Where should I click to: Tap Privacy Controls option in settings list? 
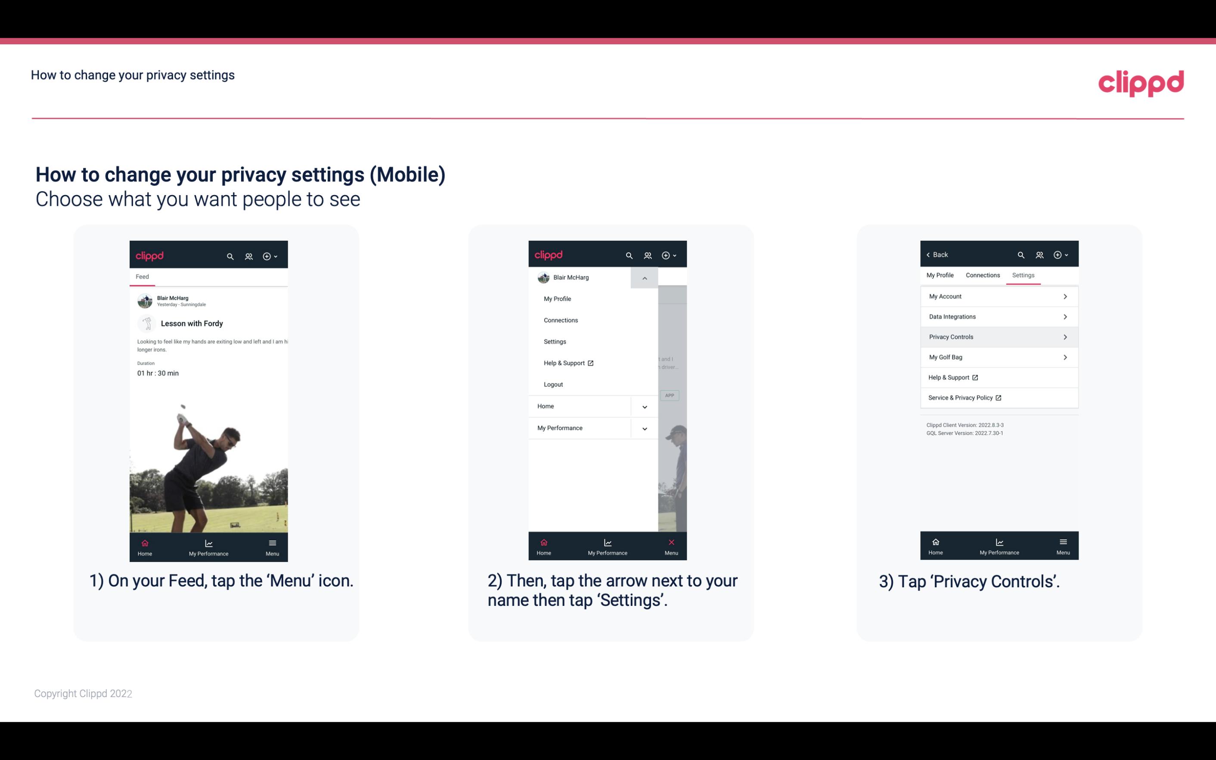tap(998, 336)
